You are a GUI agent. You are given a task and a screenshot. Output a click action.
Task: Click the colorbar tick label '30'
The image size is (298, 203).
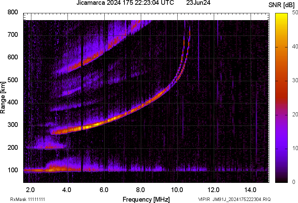pos(295,80)
